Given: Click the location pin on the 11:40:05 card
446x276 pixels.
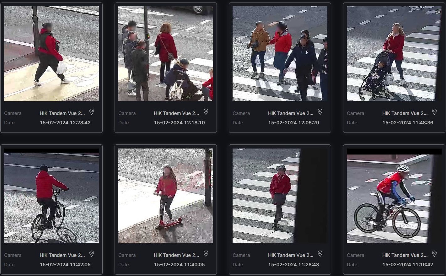Looking at the screenshot, I should tap(206, 254).
